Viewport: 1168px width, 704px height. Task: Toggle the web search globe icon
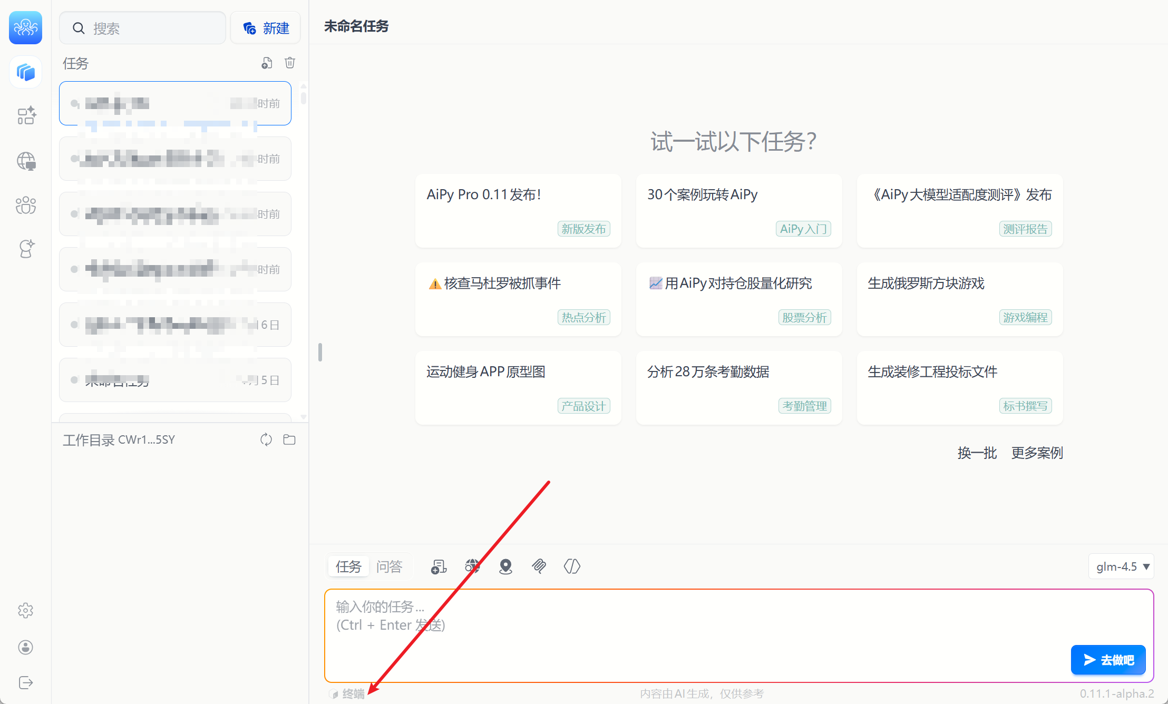[x=472, y=566]
